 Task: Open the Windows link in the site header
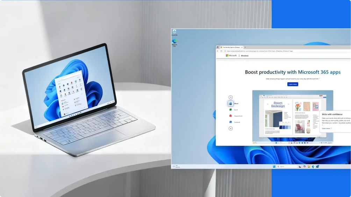(x=245, y=56)
